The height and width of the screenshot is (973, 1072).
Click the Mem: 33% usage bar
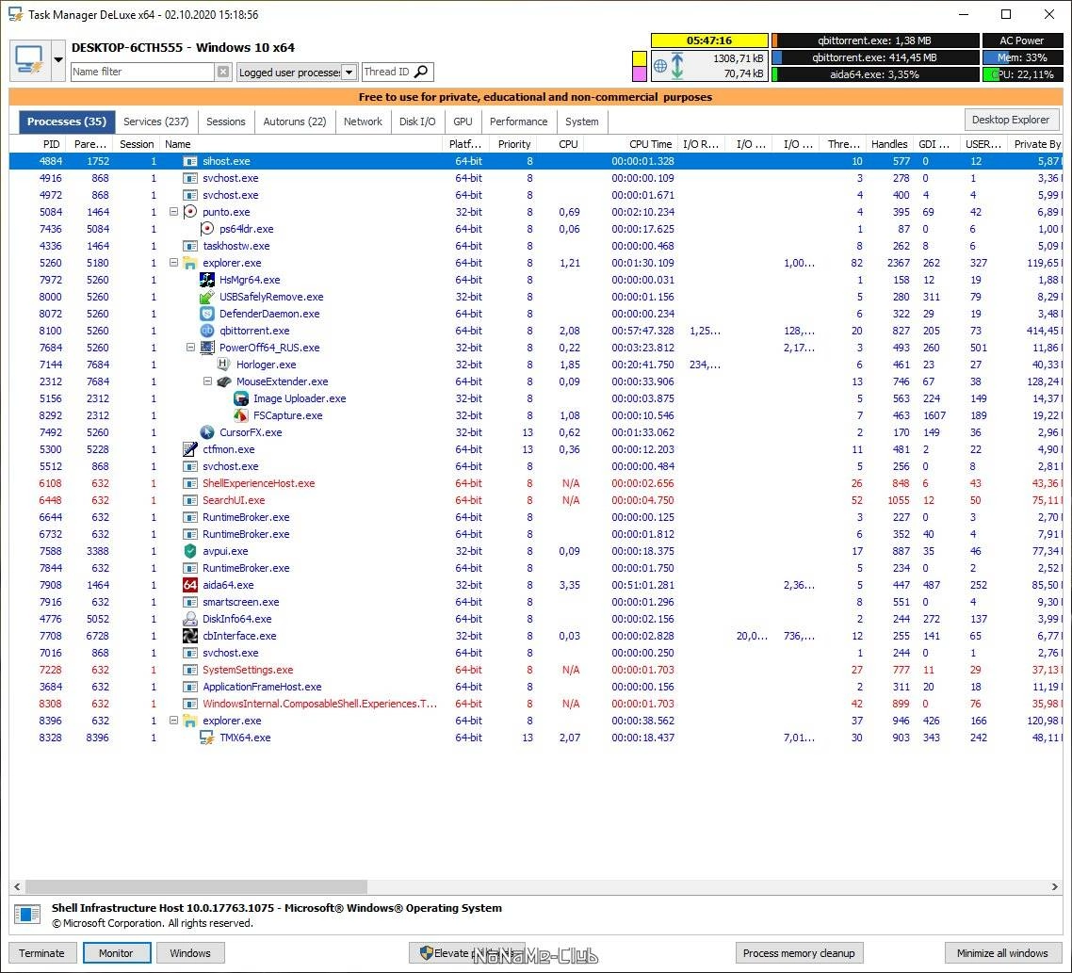point(1022,57)
